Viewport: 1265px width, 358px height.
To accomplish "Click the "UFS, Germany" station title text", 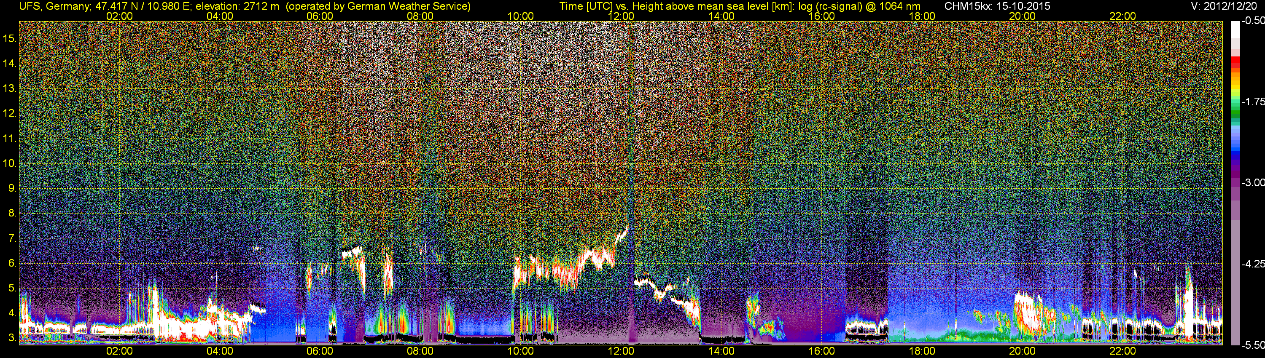I will click(x=53, y=6).
